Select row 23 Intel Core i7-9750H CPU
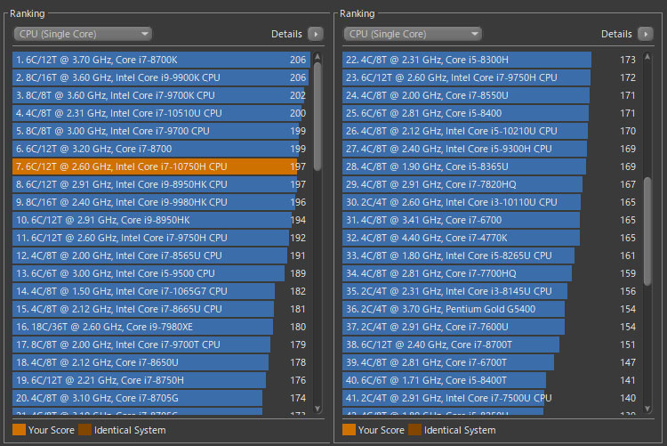This screenshot has width=667, height=446. pos(491,77)
